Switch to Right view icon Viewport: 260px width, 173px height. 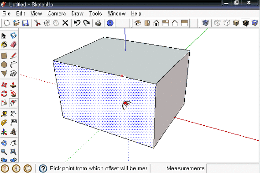tap(166, 23)
